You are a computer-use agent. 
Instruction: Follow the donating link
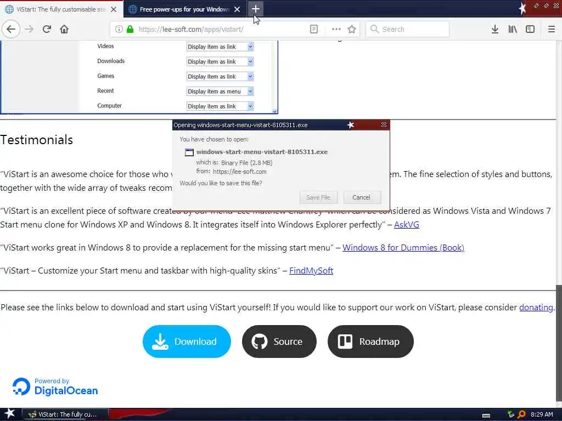[536, 307]
